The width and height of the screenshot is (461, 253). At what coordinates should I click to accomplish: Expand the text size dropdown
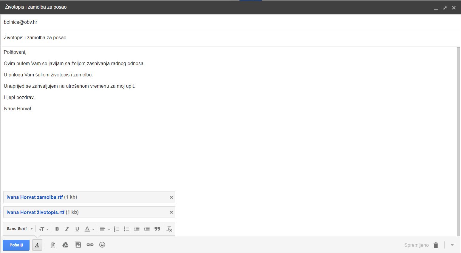coord(44,229)
